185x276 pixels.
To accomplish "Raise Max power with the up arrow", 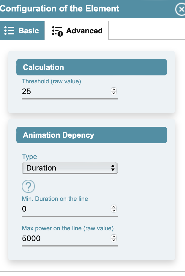I will click(x=114, y=237).
